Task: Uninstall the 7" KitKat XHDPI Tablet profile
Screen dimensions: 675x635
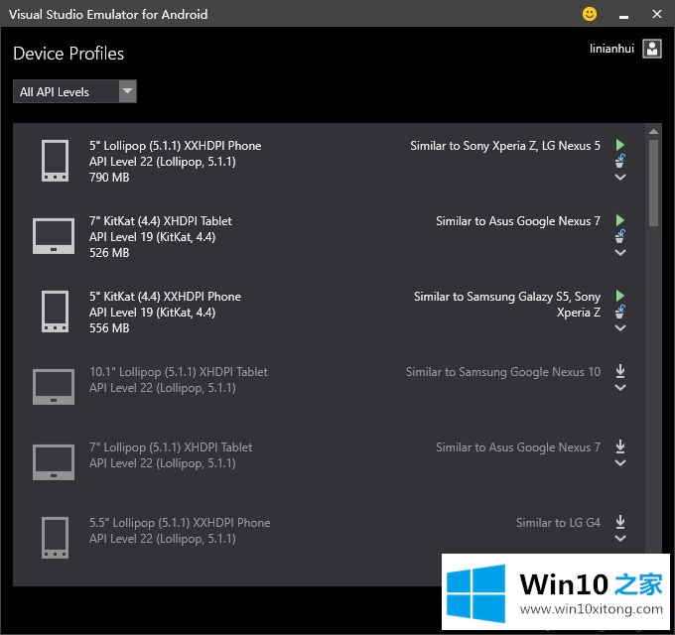Action: click(x=619, y=236)
